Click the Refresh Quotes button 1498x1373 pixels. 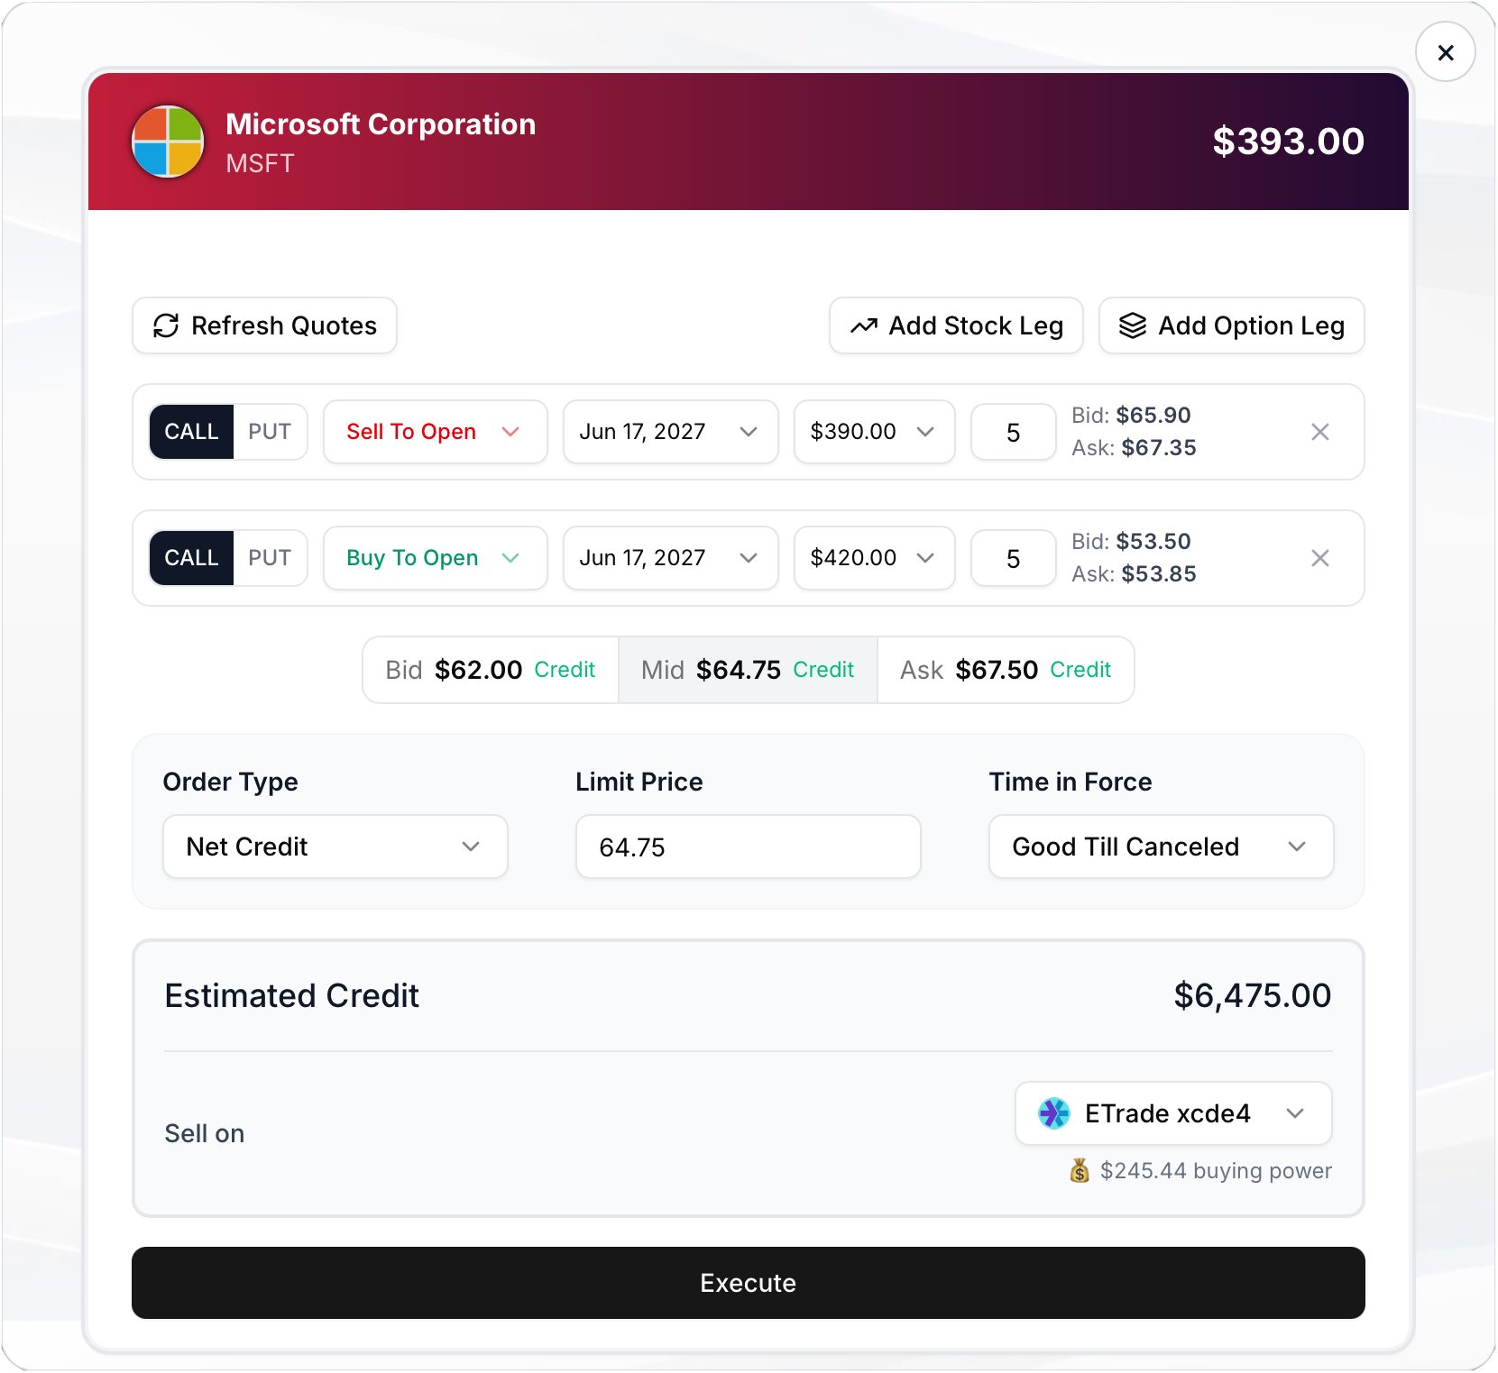(263, 325)
